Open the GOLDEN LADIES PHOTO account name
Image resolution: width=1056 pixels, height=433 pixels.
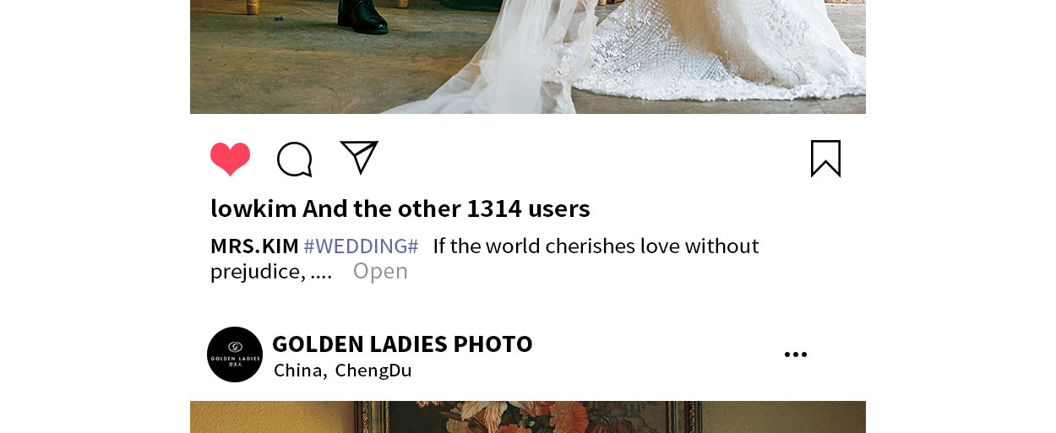tap(402, 344)
